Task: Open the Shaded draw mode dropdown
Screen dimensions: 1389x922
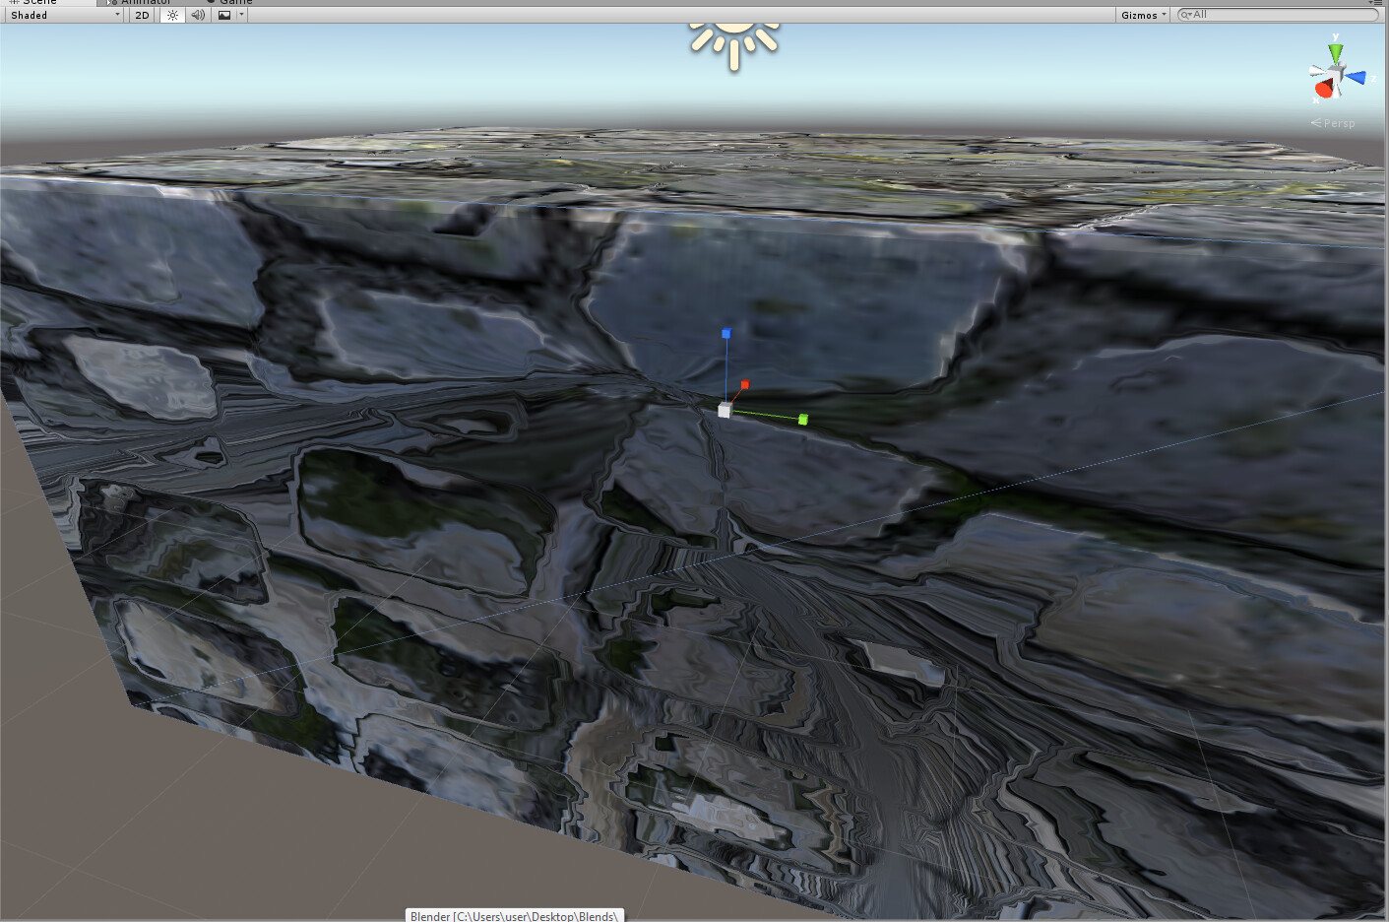Action: 62,15
